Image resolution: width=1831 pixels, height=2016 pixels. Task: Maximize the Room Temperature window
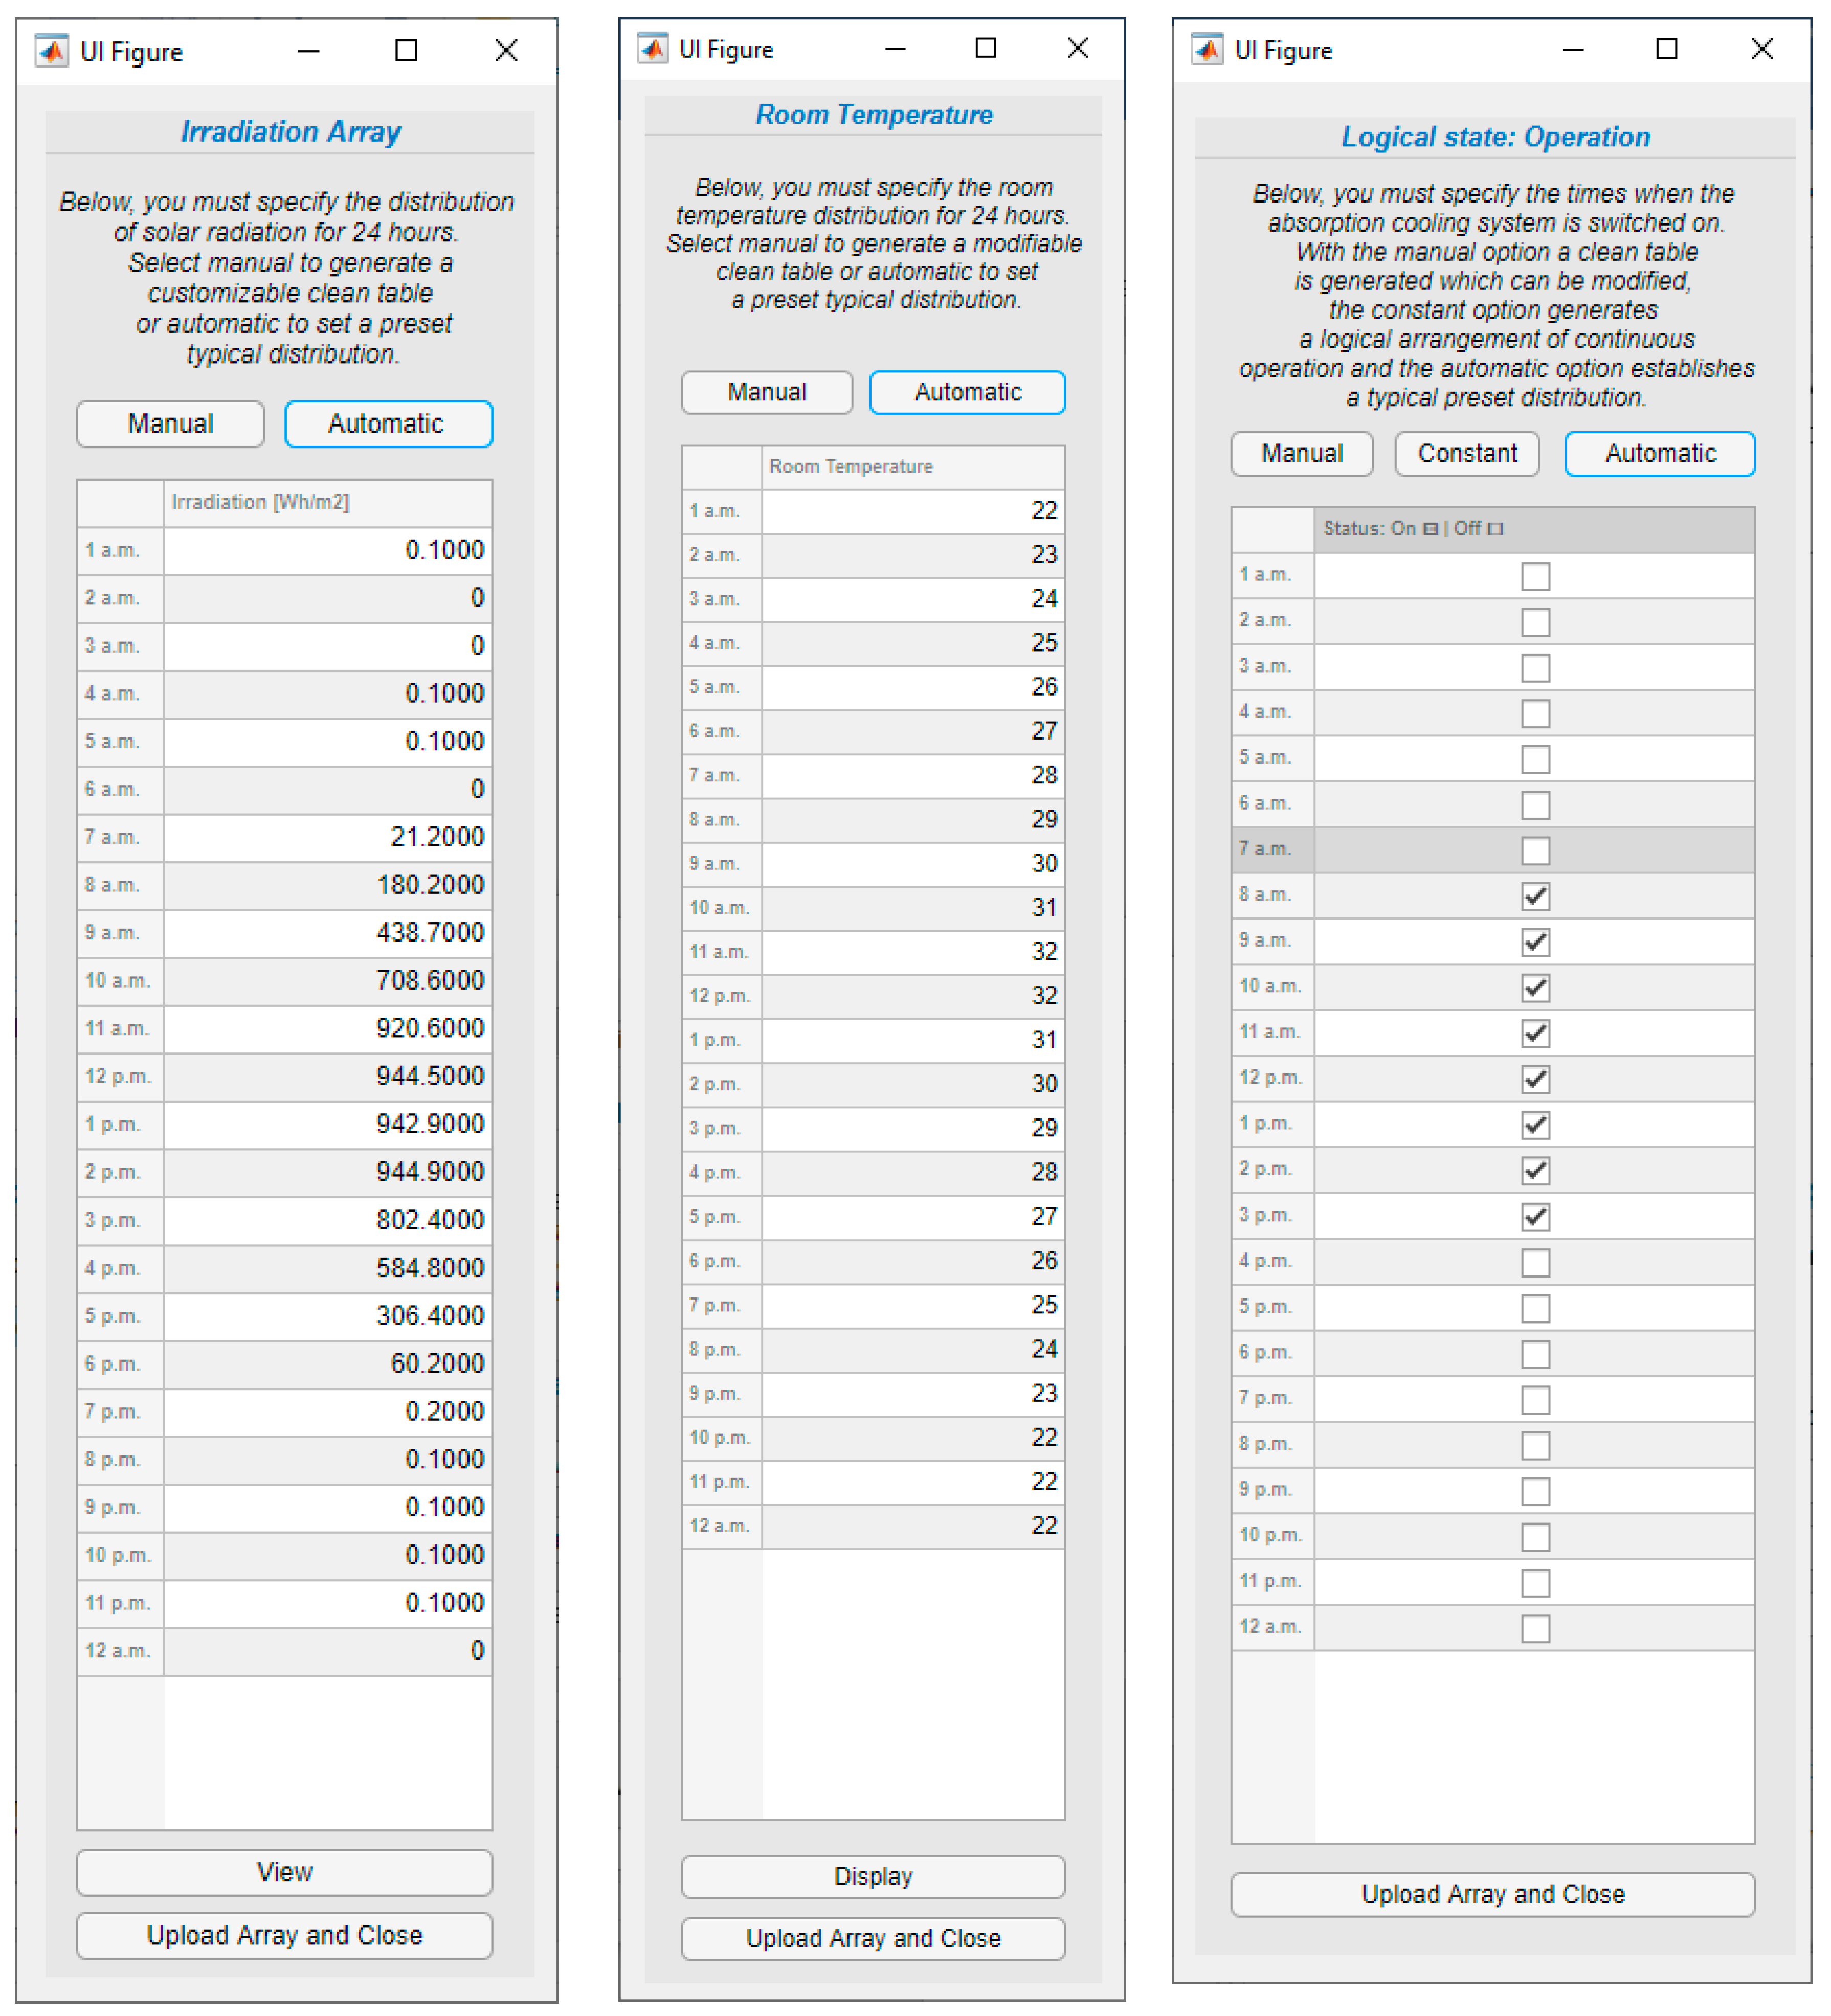tap(985, 48)
